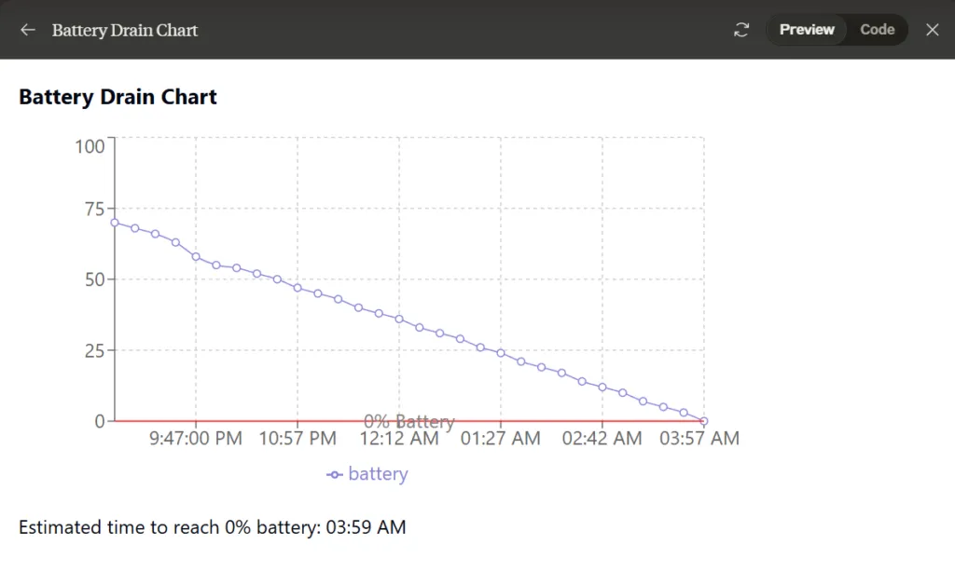
Task: Switch to the Code view
Action: tap(877, 30)
